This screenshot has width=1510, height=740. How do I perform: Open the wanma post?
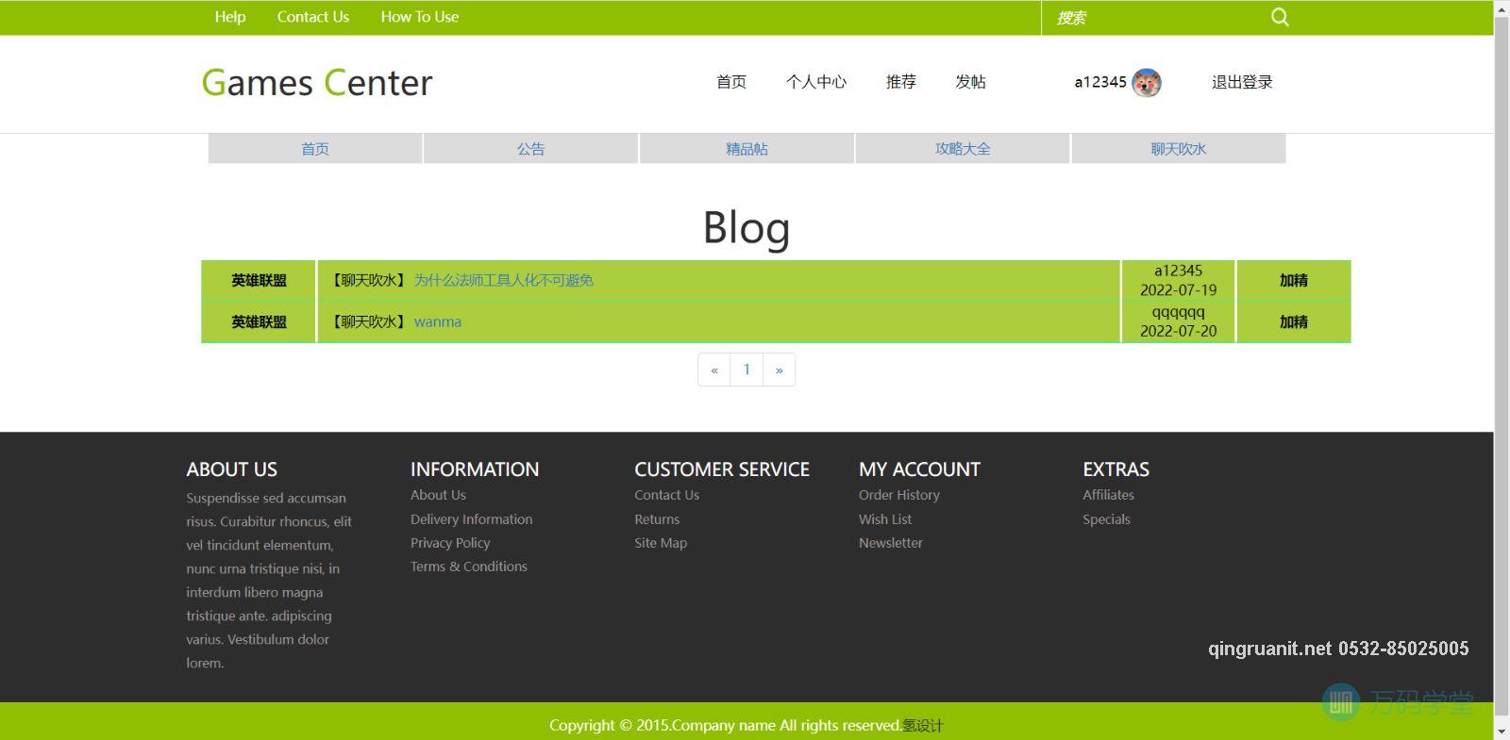(x=438, y=321)
